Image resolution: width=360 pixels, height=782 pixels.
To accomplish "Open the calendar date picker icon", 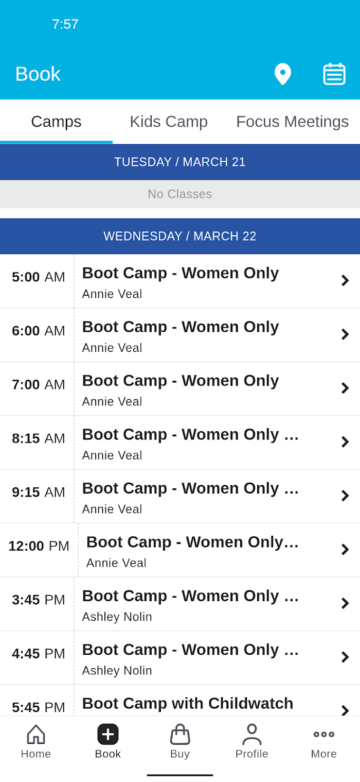I will click(x=334, y=74).
